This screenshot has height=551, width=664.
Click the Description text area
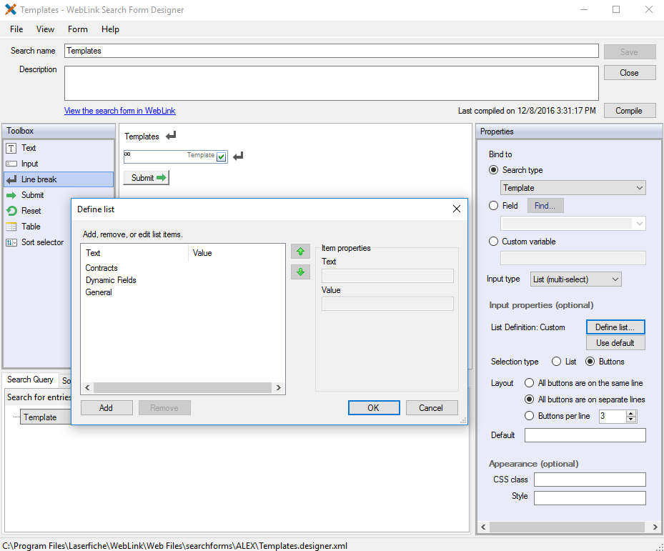pos(331,83)
